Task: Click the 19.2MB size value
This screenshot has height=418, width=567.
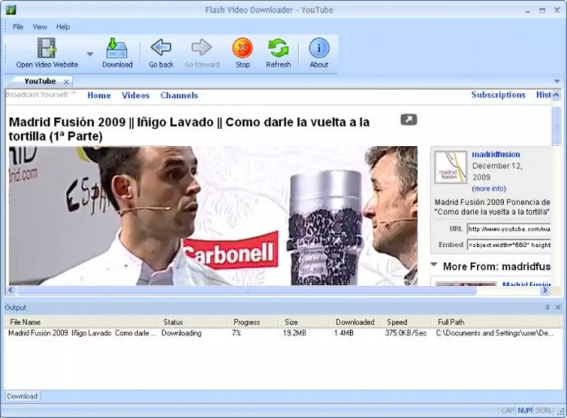Action: pos(295,333)
